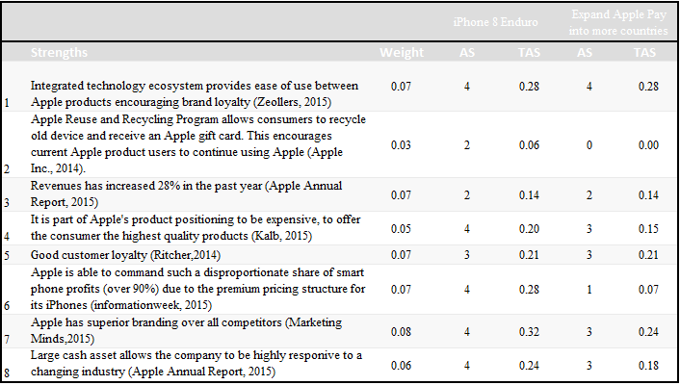Click the 0.08 weight value
This screenshot has height=385, width=680.
point(401,327)
